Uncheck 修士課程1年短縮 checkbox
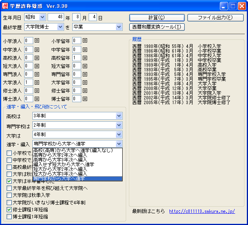The height and width of the screenshot is (225, 248). pyautogui.click(x=9, y=209)
